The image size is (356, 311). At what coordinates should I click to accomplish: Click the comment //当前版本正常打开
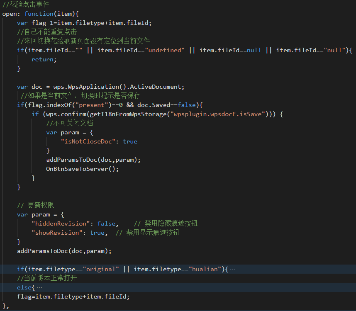tap(47, 278)
